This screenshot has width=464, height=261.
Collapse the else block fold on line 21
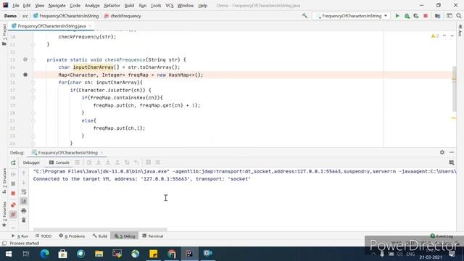pos(33,121)
